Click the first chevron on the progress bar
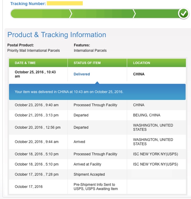Image resolution: width=191 pixels, height=199 pixels. point(71,14)
